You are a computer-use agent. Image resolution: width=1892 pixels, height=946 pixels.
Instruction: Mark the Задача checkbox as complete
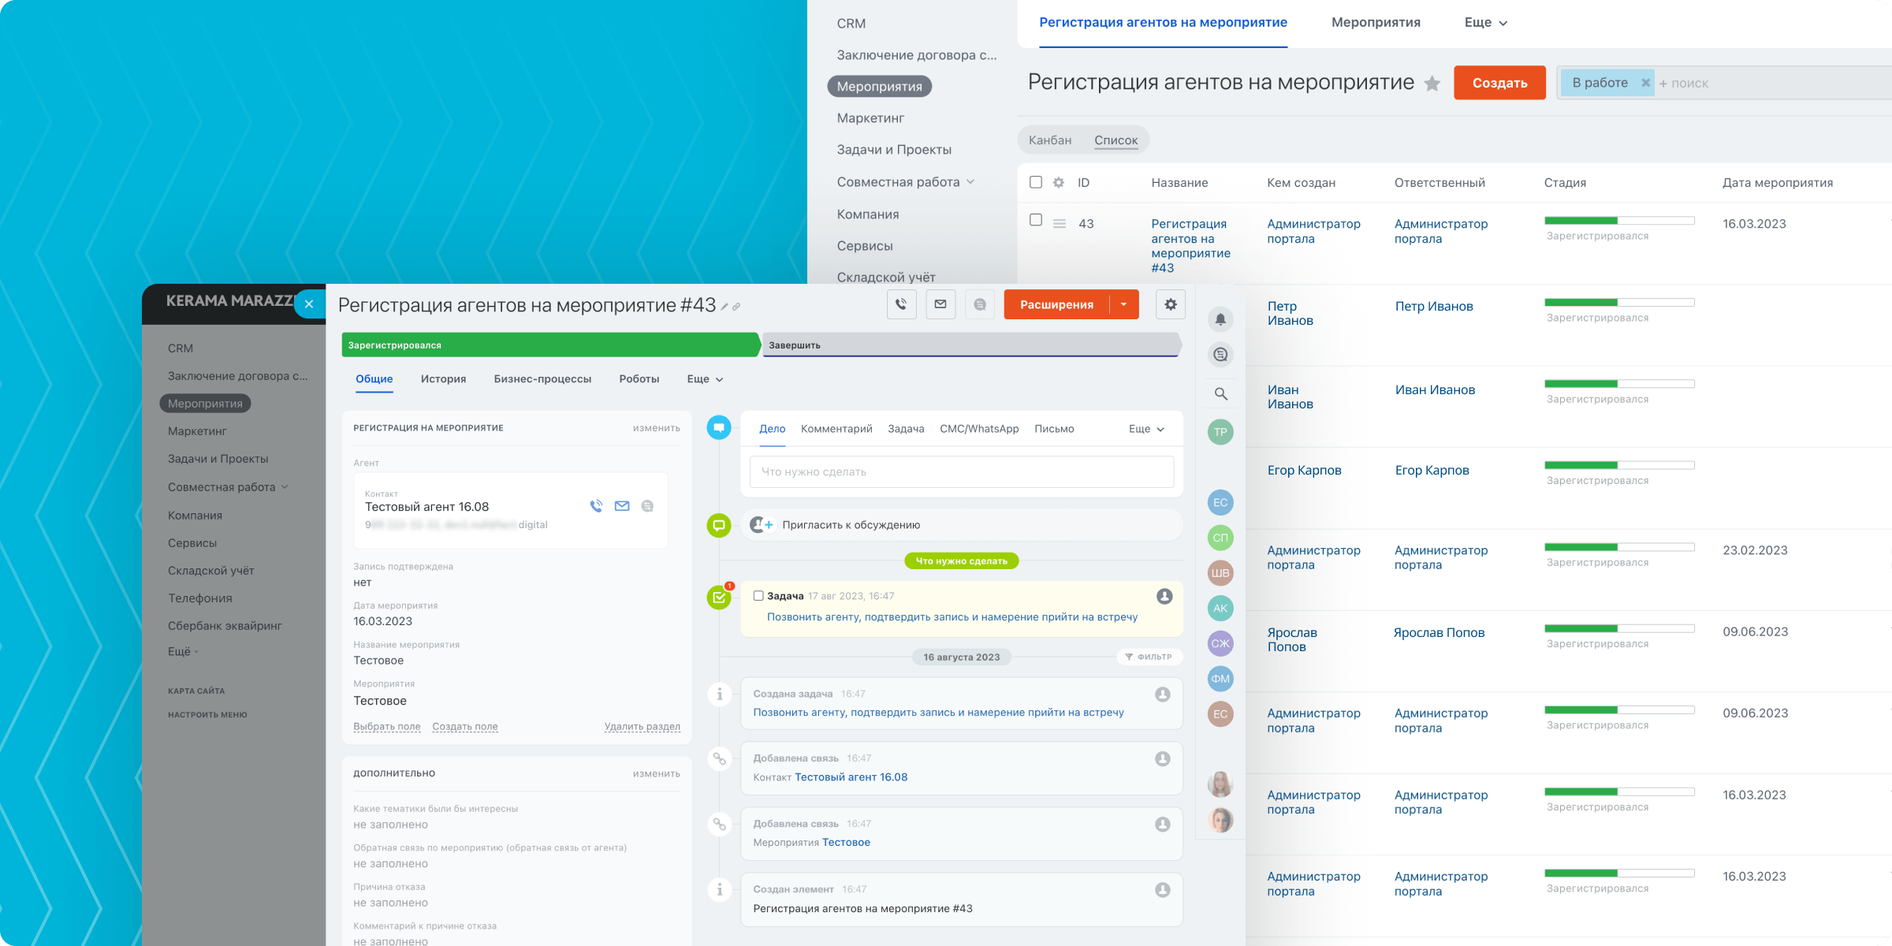pos(758,596)
